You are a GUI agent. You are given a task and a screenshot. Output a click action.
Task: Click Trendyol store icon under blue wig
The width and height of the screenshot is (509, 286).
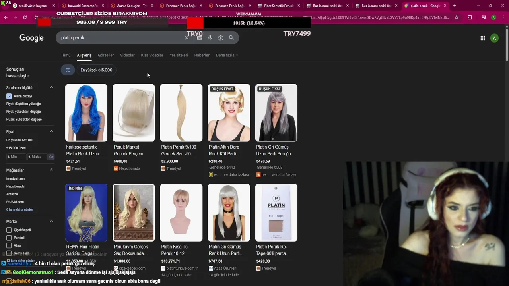[68, 168]
